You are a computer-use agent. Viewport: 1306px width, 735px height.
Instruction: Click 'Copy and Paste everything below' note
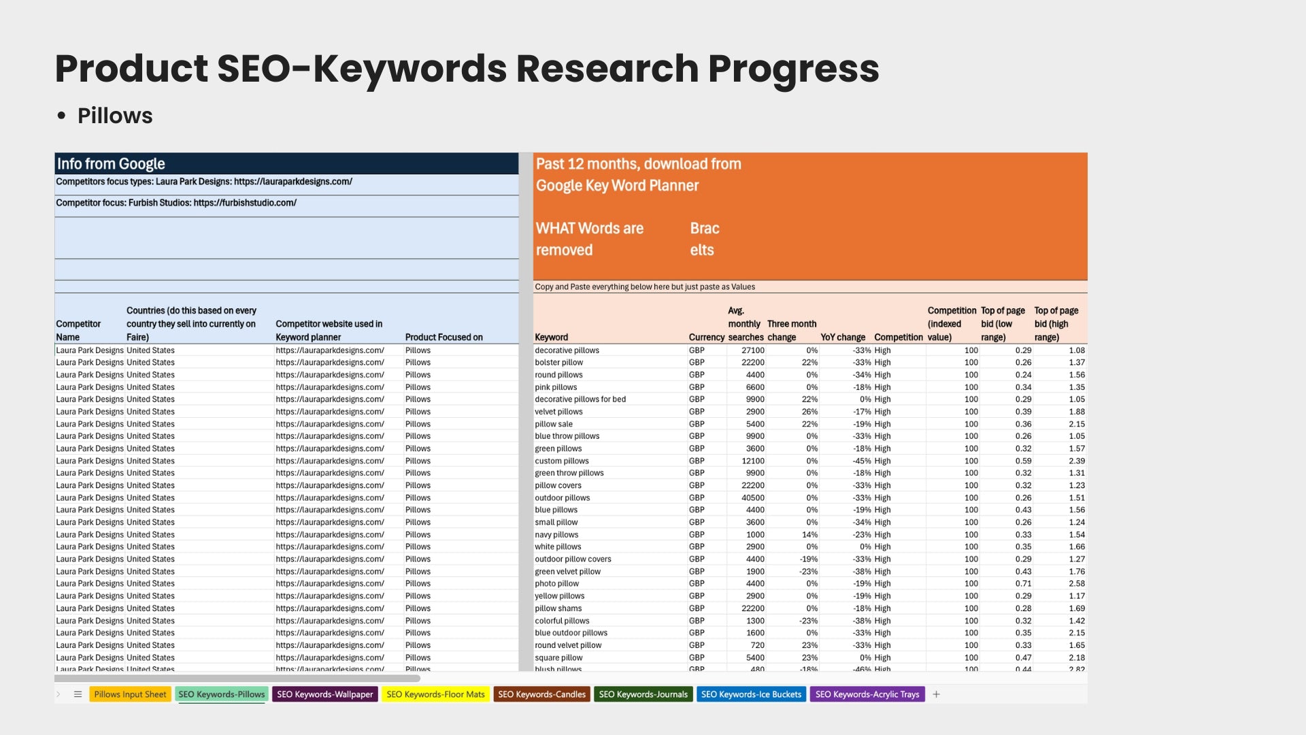tap(645, 287)
